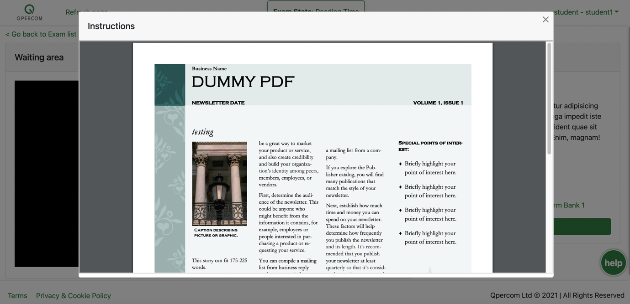The image size is (630, 304).
Task: Click the 'NEWSLETTER DATE' label
Action: tap(218, 103)
